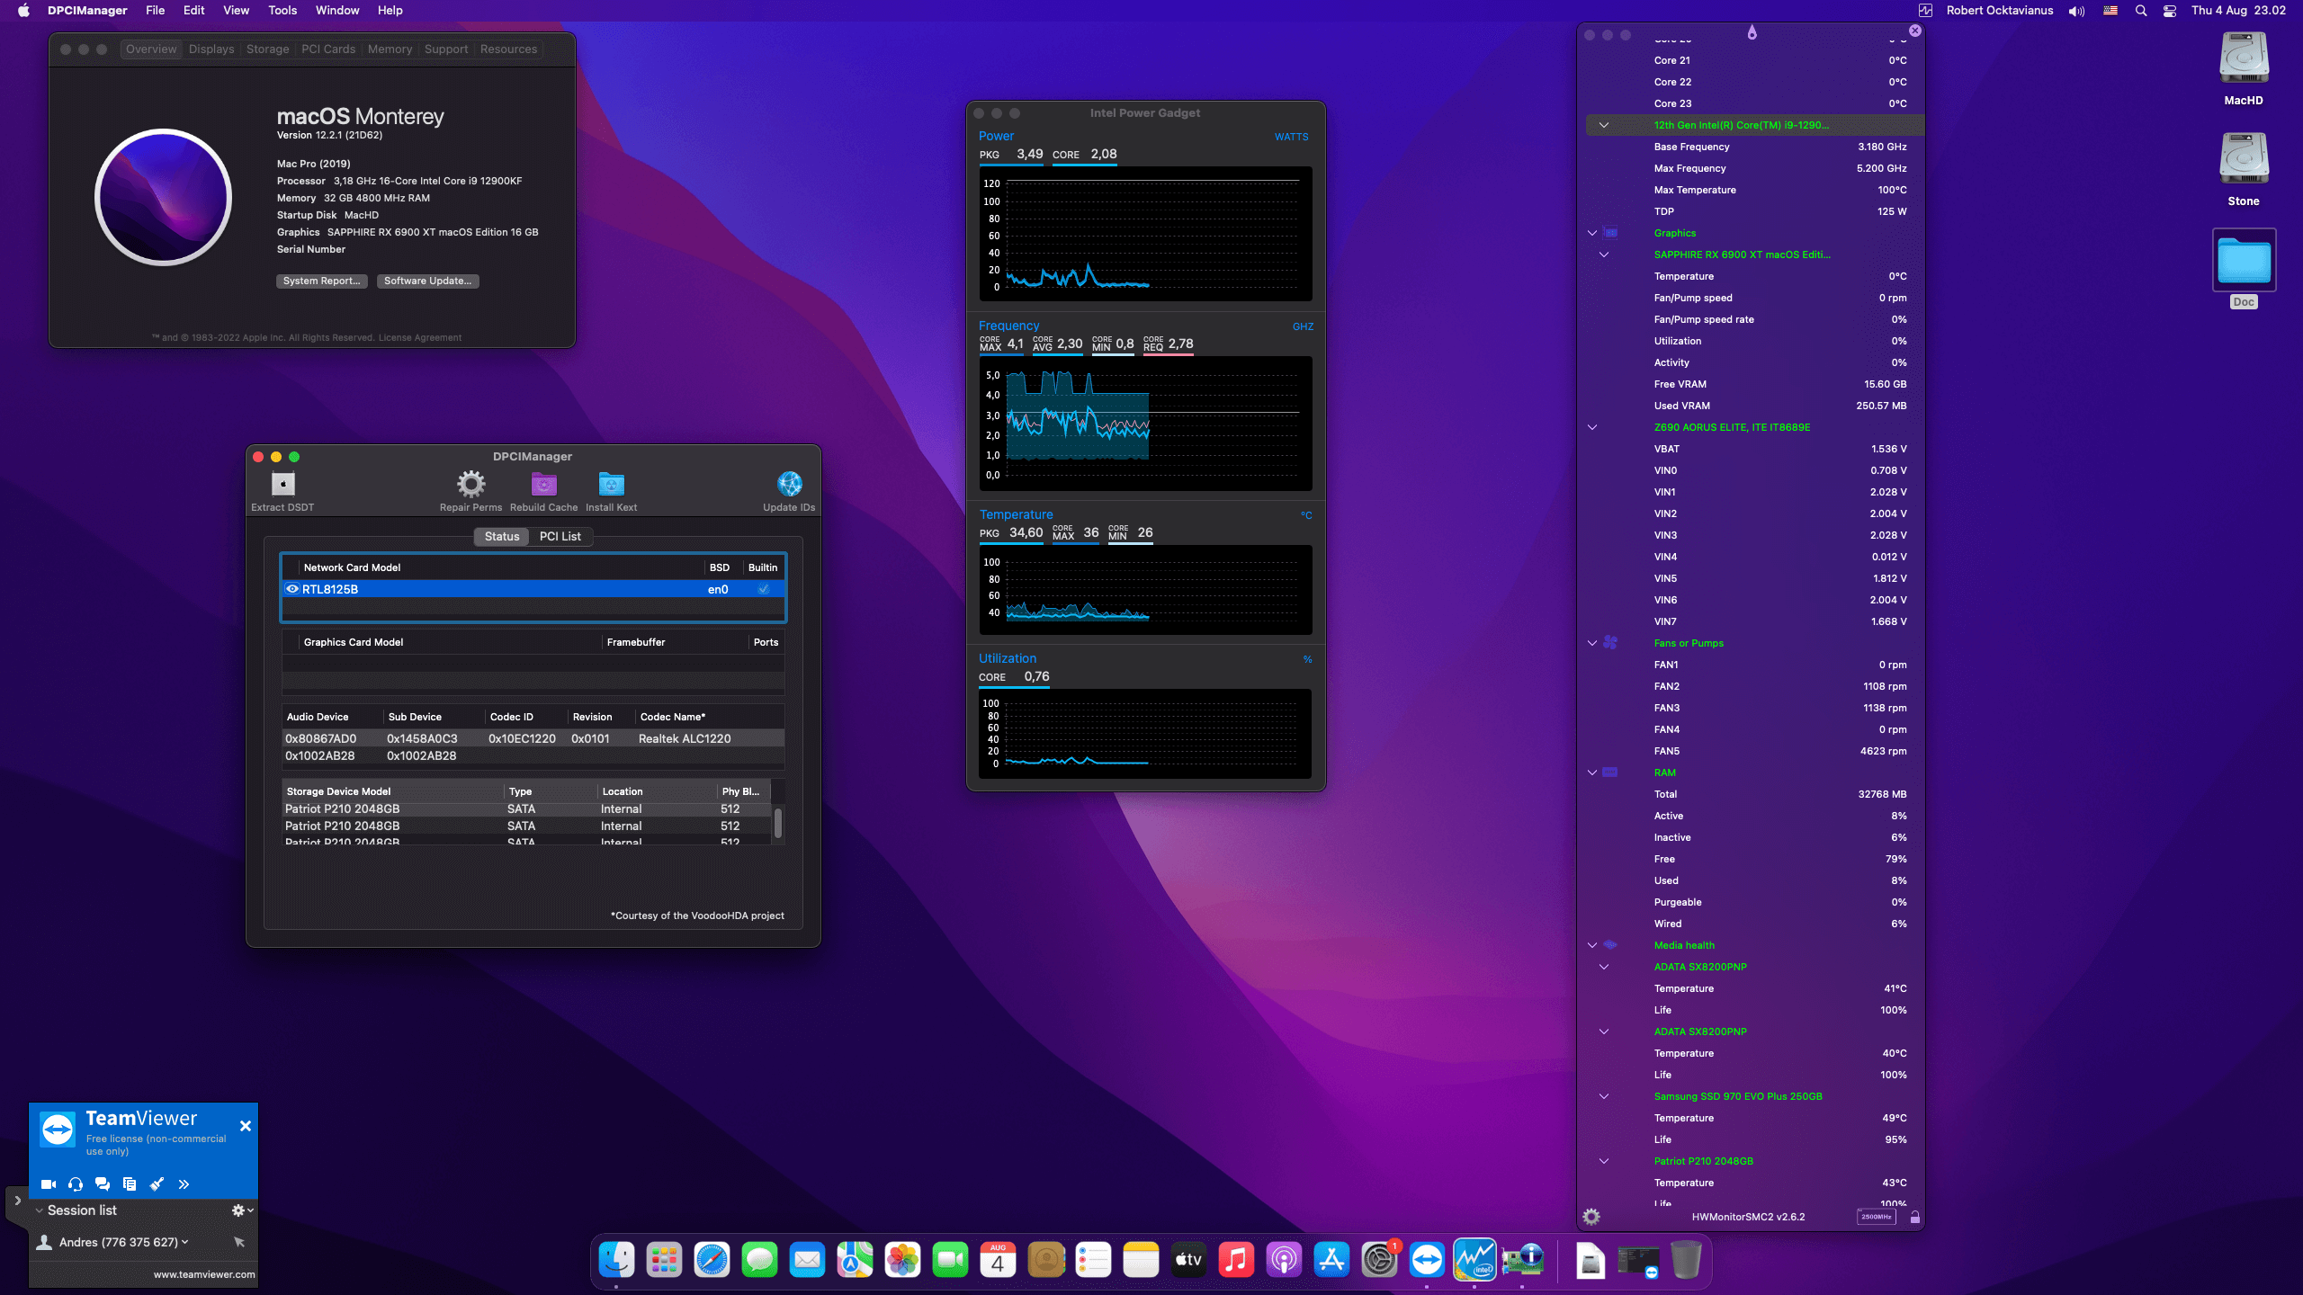The width and height of the screenshot is (2303, 1295).
Task: Collapse the Patriot P210 2048GB group
Action: [1604, 1161]
